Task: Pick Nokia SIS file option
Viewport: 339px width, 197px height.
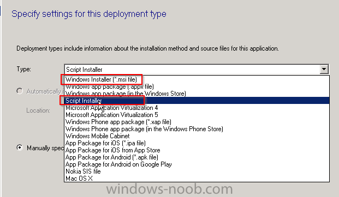Action: [197, 171]
